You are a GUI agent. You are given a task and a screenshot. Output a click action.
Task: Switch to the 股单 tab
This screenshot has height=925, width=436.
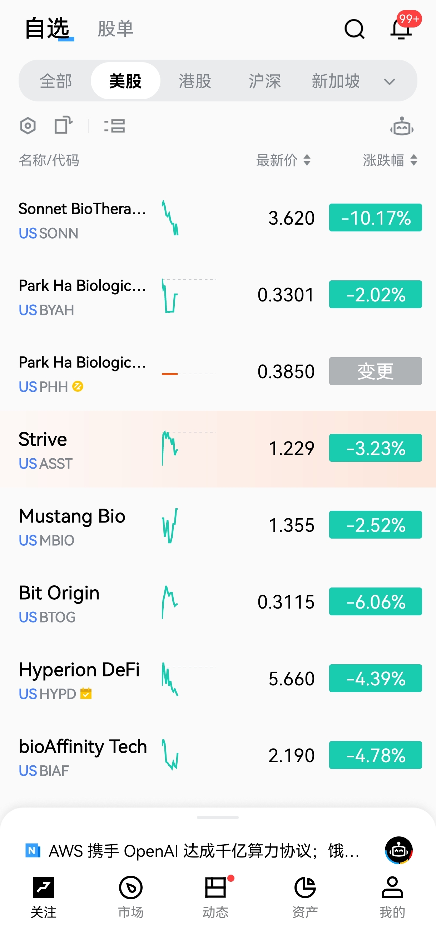click(115, 29)
